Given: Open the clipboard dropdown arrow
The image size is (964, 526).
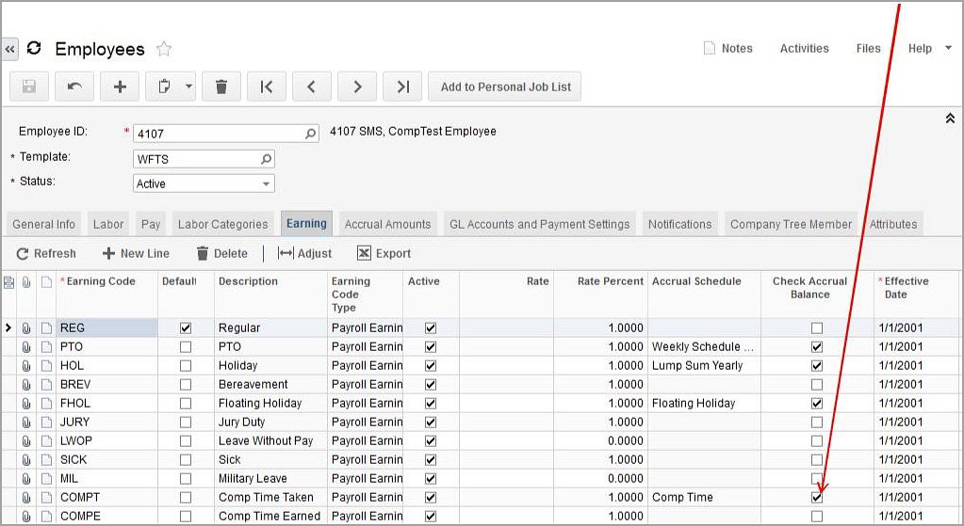Looking at the screenshot, I should click(189, 87).
